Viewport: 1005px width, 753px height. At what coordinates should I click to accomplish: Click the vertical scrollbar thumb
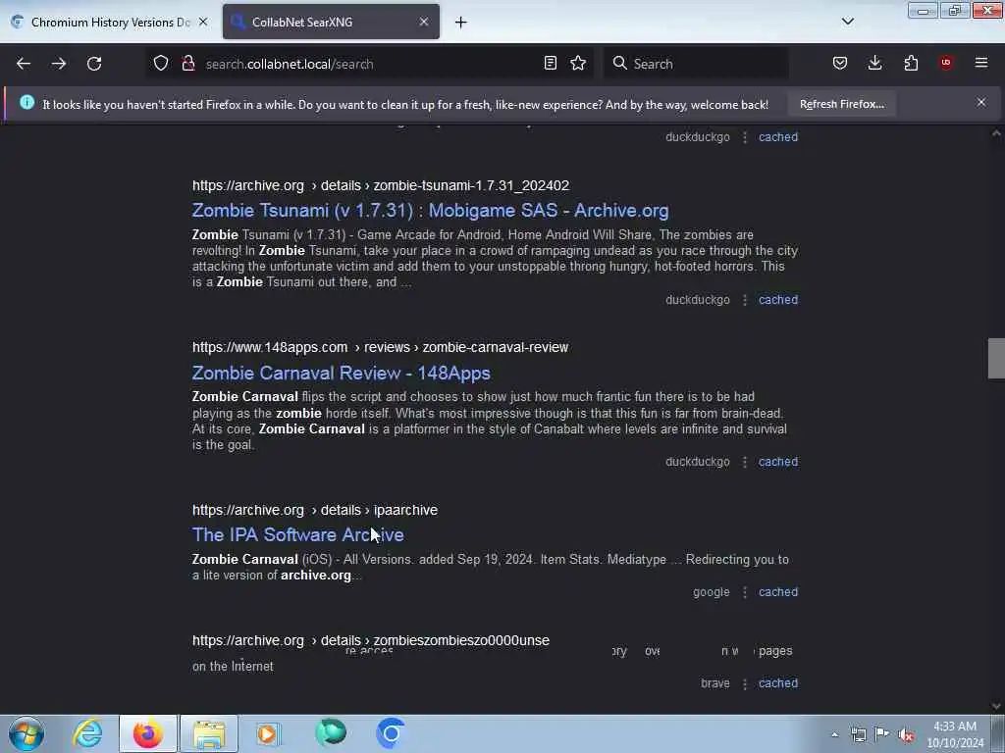[x=996, y=359]
